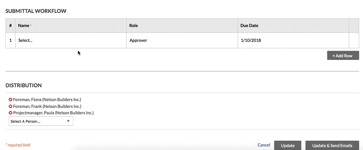The width and height of the screenshot is (363, 150).
Task: Open the 'Select A Person...' distribution dropdown
Action: (41, 121)
